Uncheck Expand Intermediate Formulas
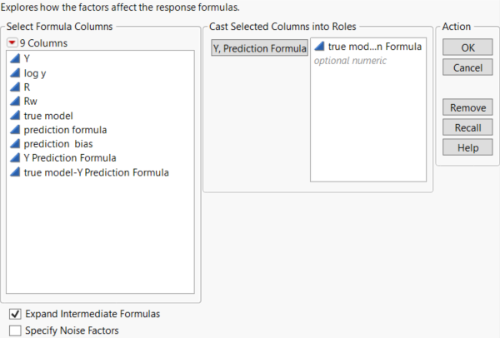 (x=15, y=314)
